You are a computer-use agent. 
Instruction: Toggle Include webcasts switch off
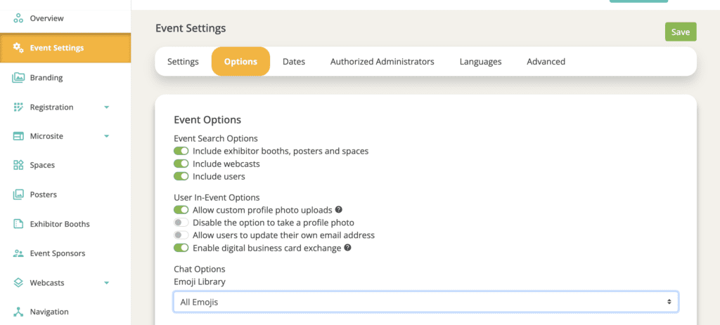click(x=181, y=164)
